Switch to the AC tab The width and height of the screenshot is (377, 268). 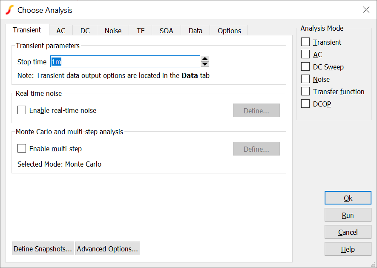pos(61,31)
